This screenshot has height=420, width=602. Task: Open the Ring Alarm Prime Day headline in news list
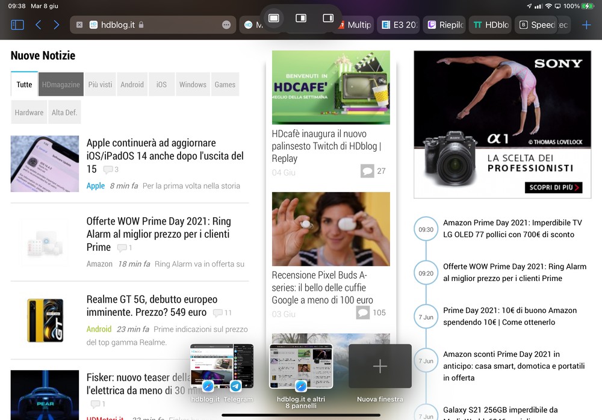[158, 234]
